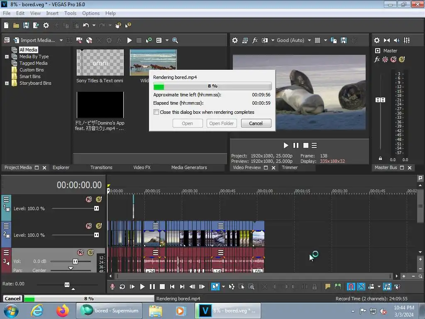Viewport: 425px width, 319px height.
Task: Open the Tools menu
Action: coord(70,13)
